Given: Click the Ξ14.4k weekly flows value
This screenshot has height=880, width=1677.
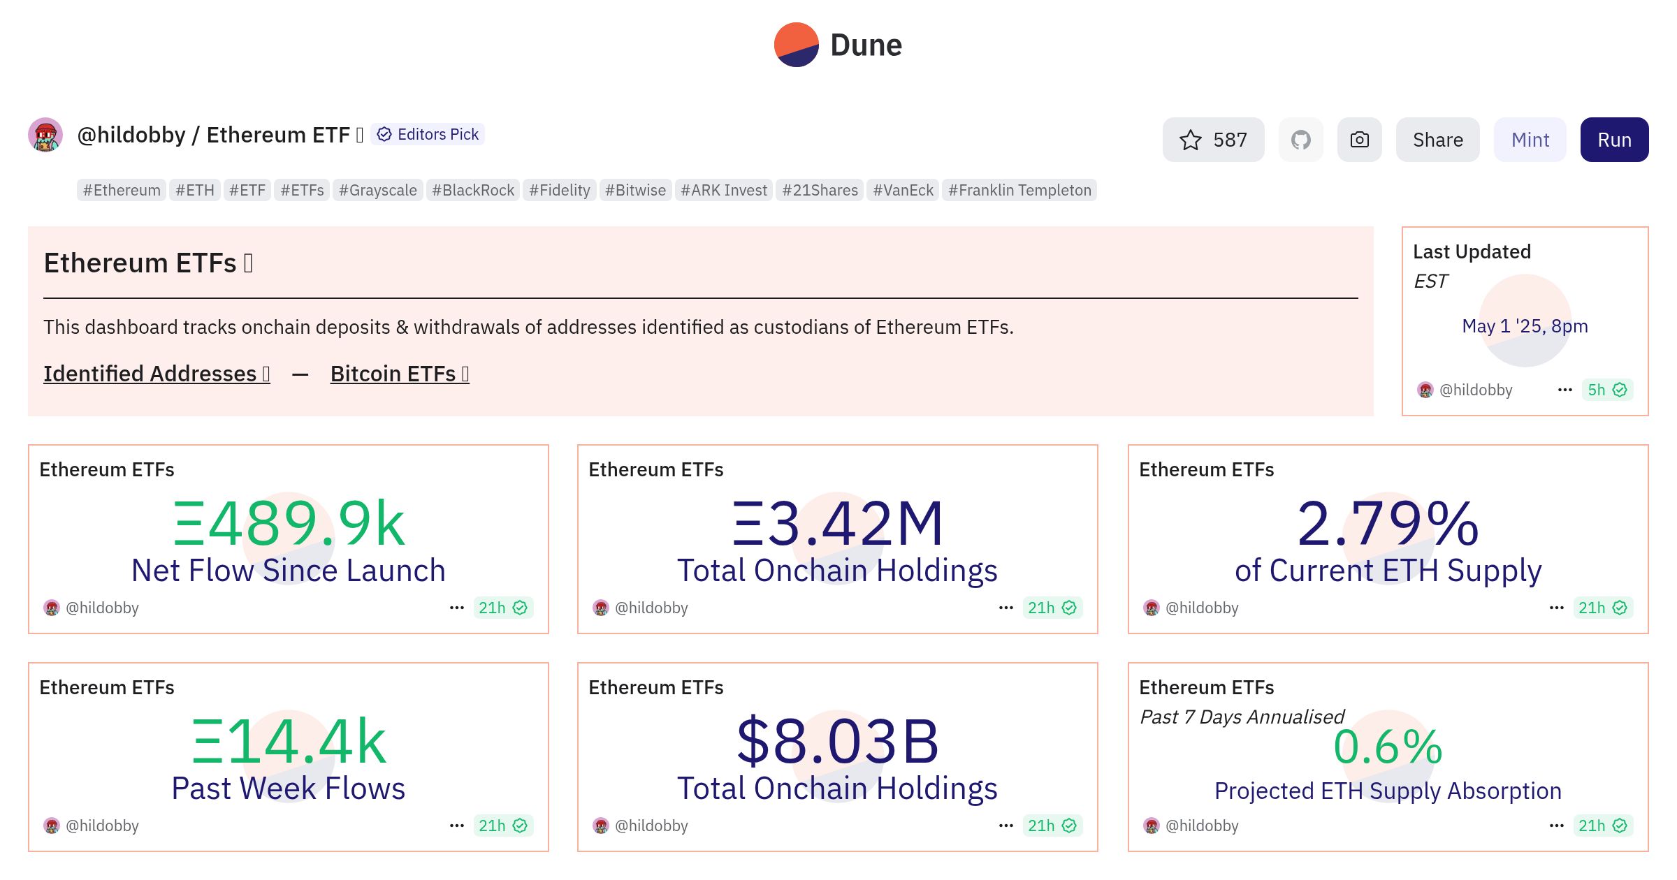Looking at the screenshot, I should 289,742.
